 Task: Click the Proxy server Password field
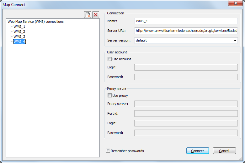186,133
